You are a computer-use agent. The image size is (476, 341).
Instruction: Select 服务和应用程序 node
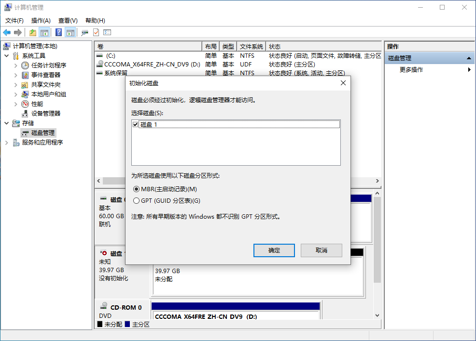[42, 143]
